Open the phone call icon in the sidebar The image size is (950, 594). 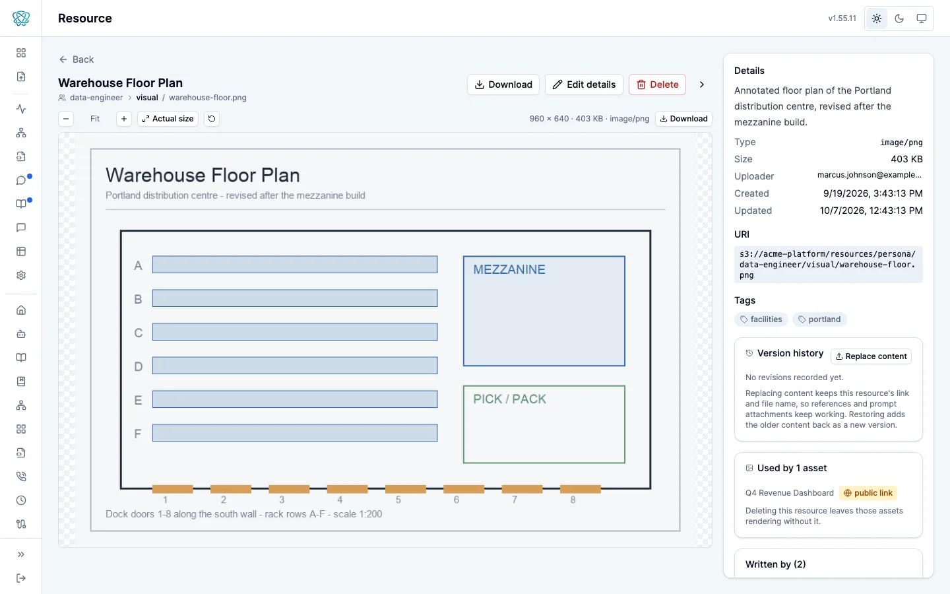(x=21, y=477)
